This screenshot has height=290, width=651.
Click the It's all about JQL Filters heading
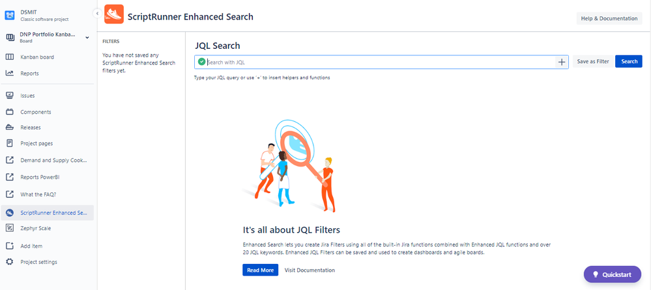[291, 230]
